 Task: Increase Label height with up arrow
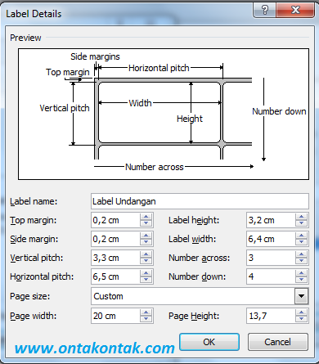[x=302, y=217]
